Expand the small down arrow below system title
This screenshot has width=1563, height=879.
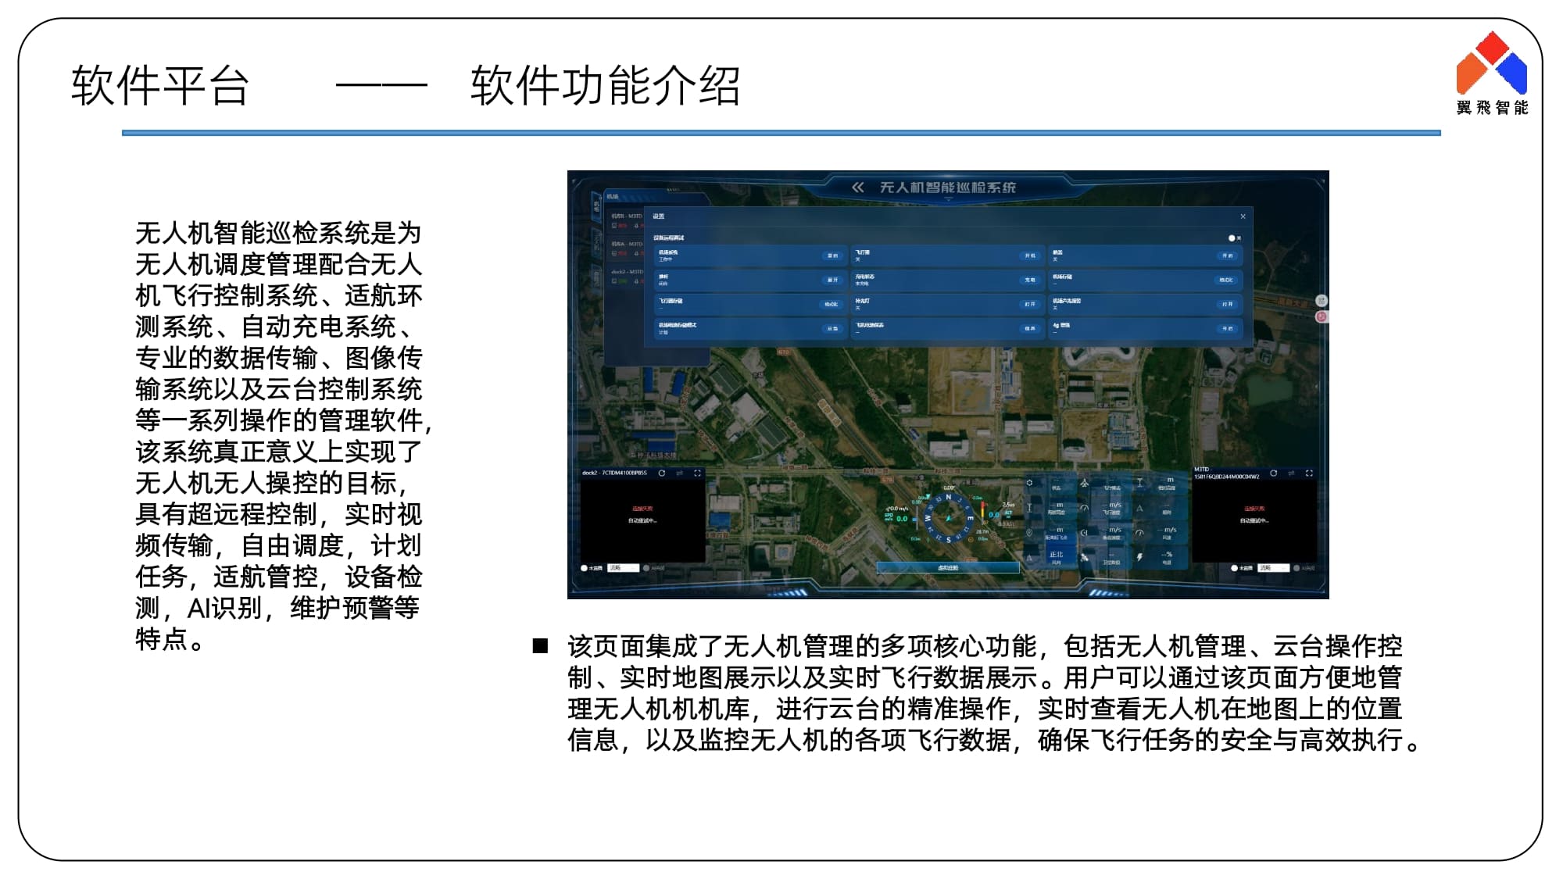pos(948,201)
